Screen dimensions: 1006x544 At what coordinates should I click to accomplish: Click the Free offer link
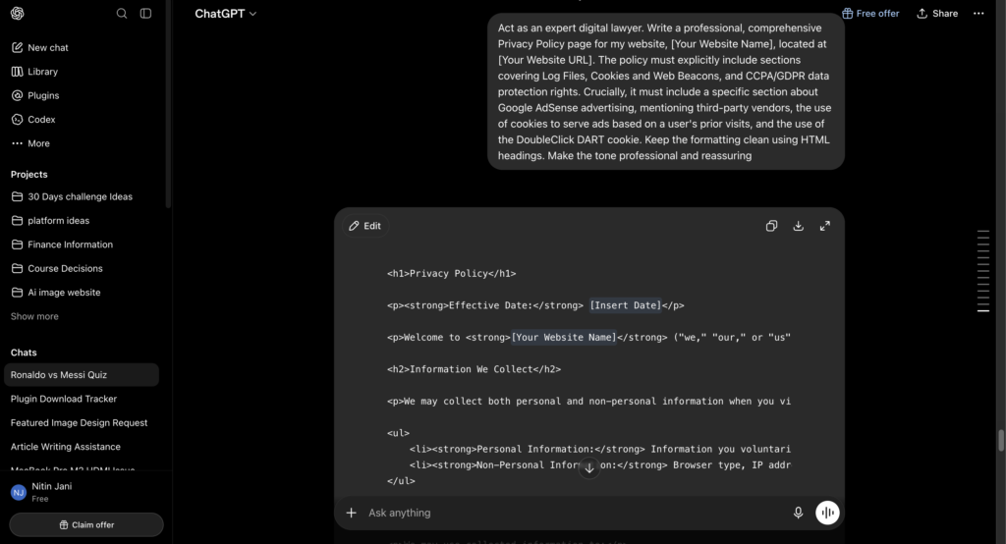pos(870,14)
